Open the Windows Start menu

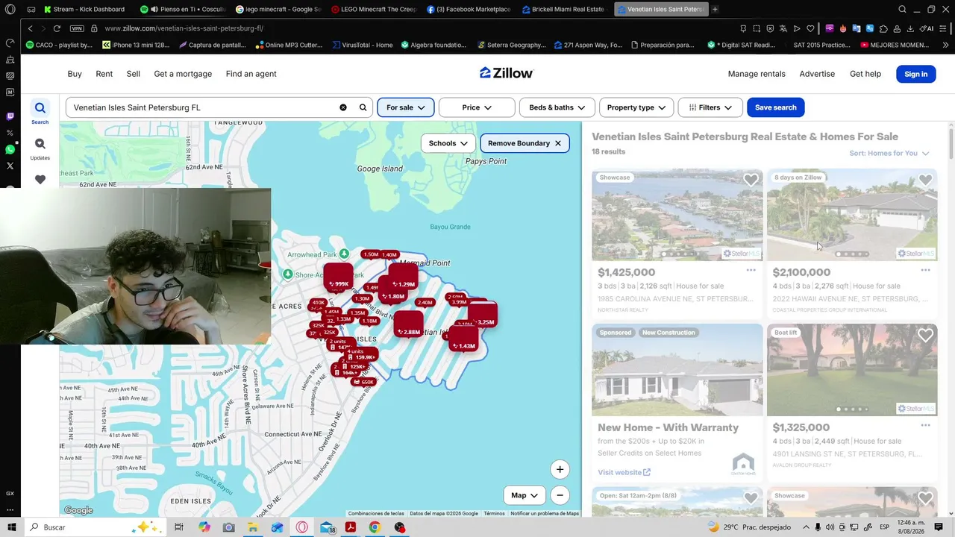[10, 527]
